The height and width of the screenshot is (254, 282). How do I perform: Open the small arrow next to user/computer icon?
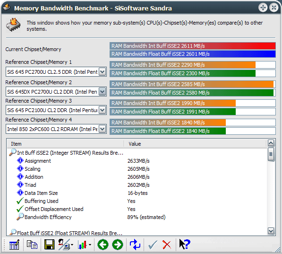[x=72, y=245]
